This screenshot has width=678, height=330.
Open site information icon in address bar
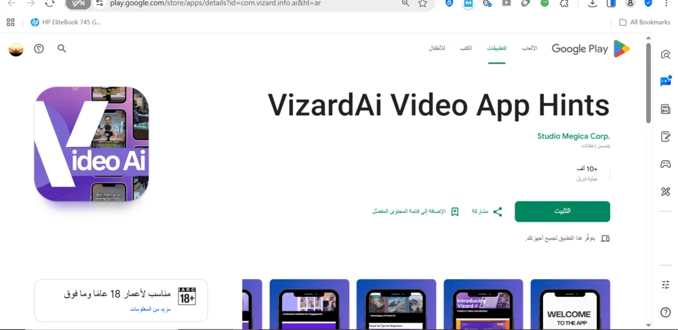pos(100,3)
